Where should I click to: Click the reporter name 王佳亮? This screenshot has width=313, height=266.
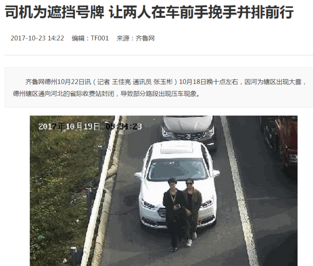[x=122, y=82]
